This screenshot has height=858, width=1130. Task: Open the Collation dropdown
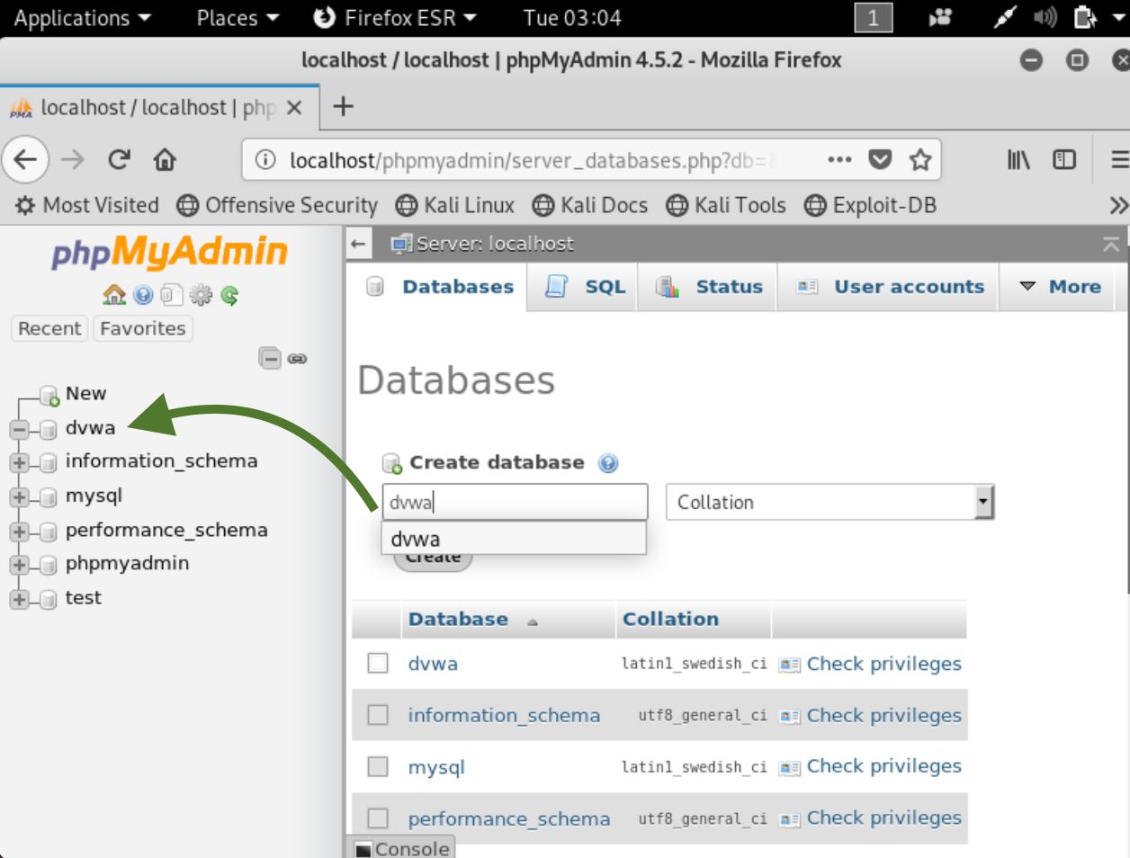click(830, 502)
